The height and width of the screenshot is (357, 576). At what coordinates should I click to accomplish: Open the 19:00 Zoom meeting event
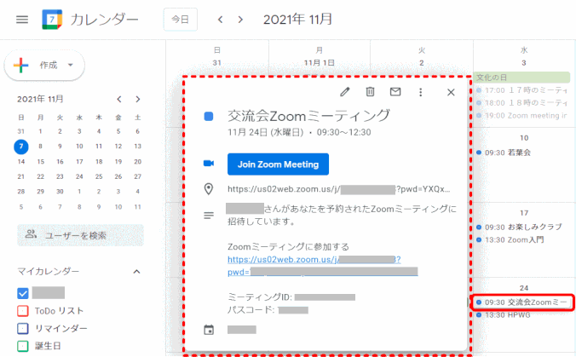(522, 116)
